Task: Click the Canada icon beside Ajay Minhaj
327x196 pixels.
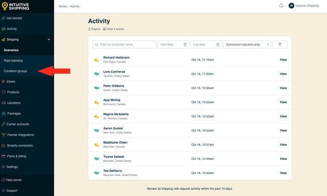Action: (97, 102)
